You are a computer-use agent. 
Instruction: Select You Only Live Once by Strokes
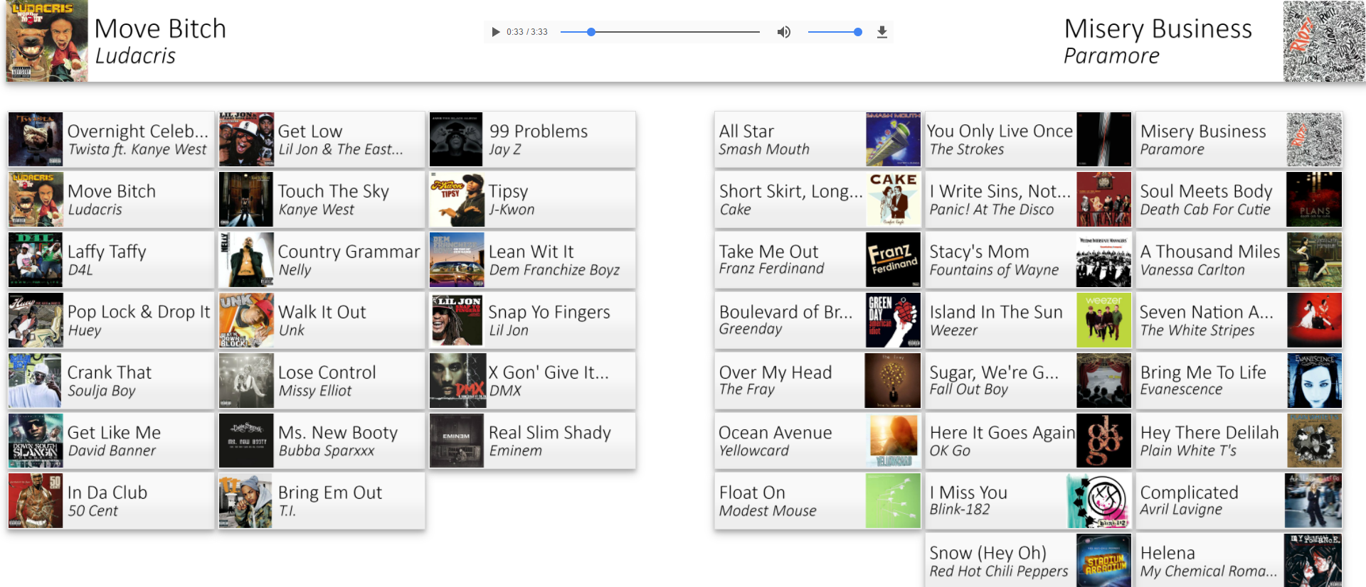[1028, 139]
